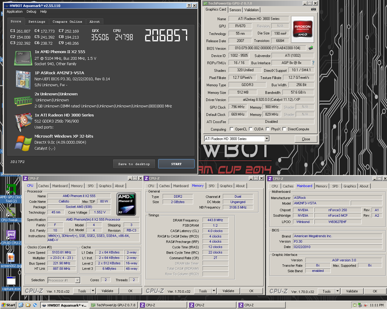This screenshot has width=387, height=309.
Task: Click the Windows XP logo in Aquamark
Action: click(x=23, y=143)
